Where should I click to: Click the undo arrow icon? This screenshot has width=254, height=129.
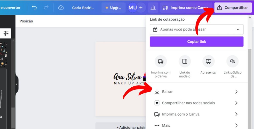click(34, 7)
